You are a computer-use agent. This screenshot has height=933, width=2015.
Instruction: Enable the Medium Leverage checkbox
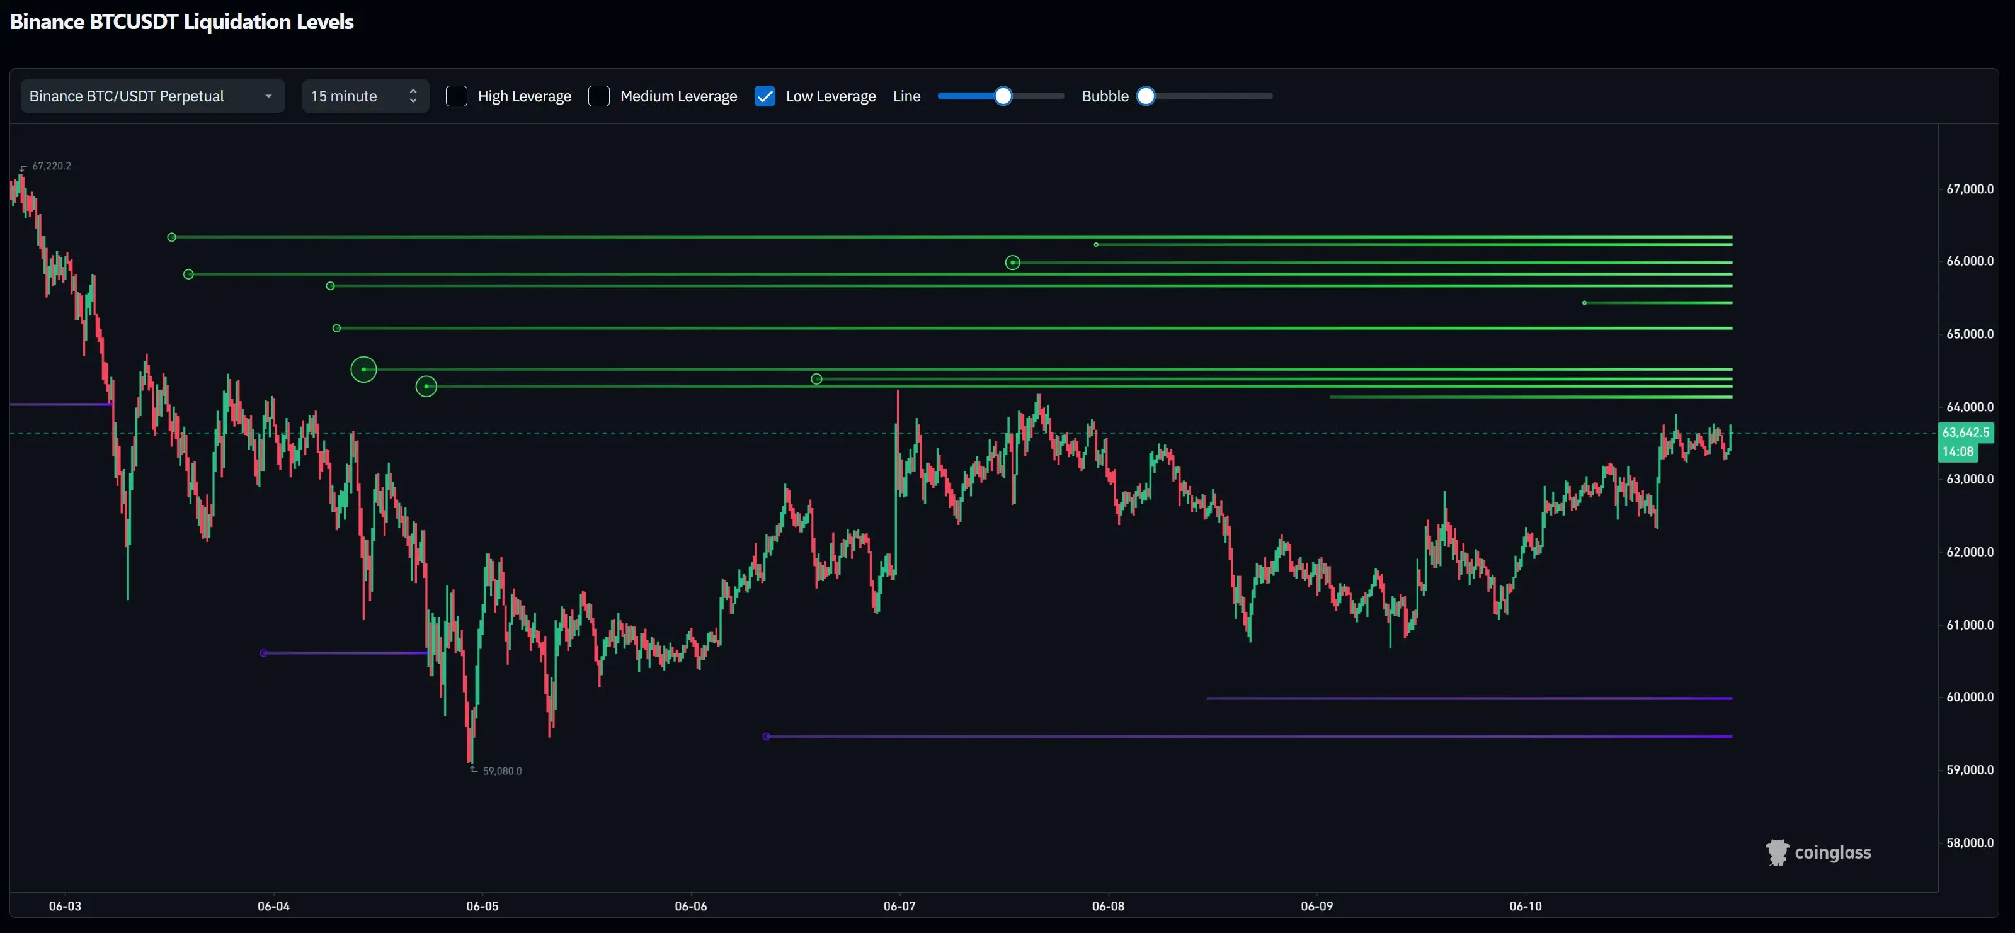tap(598, 96)
